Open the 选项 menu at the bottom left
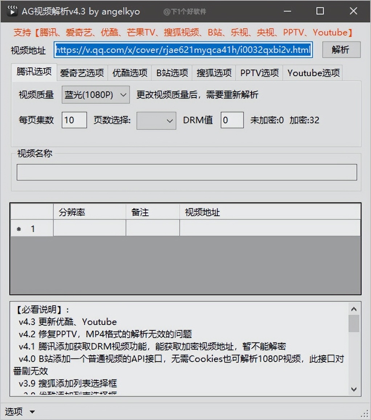Viewport: 371px width, 420px height. pyautogui.click(x=14, y=412)
